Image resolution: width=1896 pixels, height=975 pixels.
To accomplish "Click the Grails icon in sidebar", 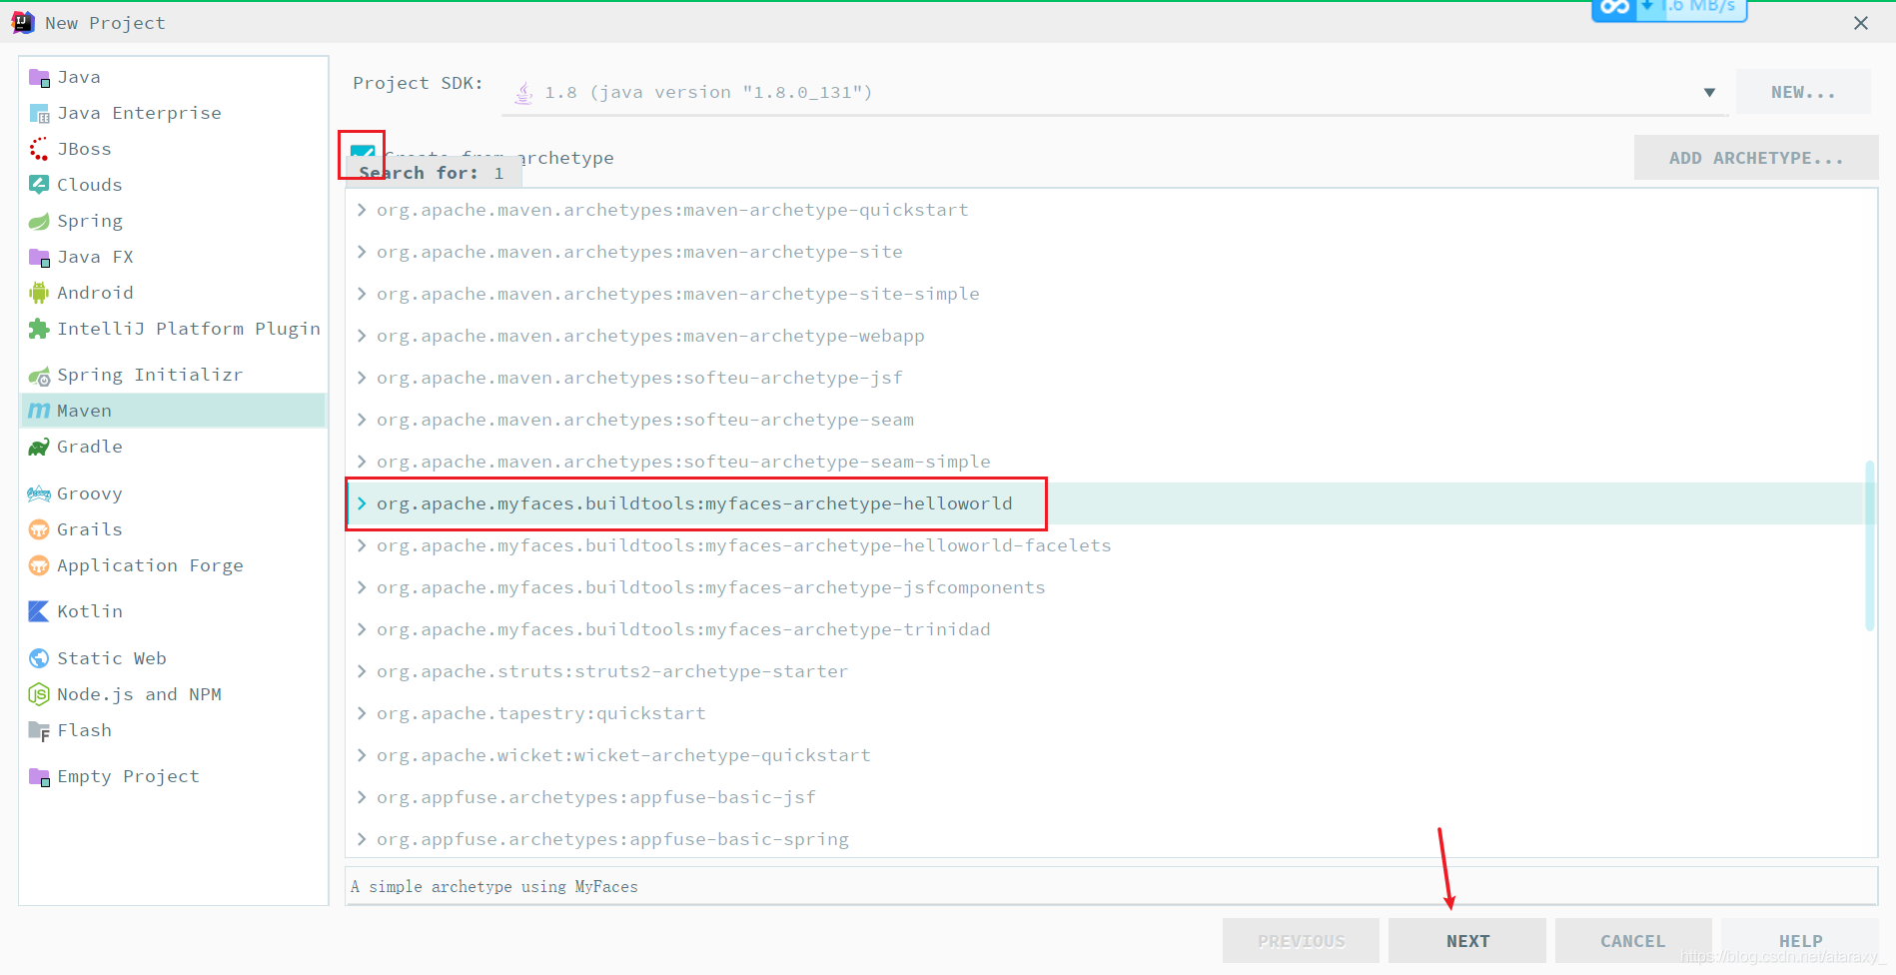I will pyautogui.click(x=39, y=529).
